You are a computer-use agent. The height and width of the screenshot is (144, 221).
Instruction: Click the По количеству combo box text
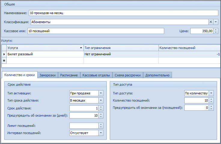197,93
